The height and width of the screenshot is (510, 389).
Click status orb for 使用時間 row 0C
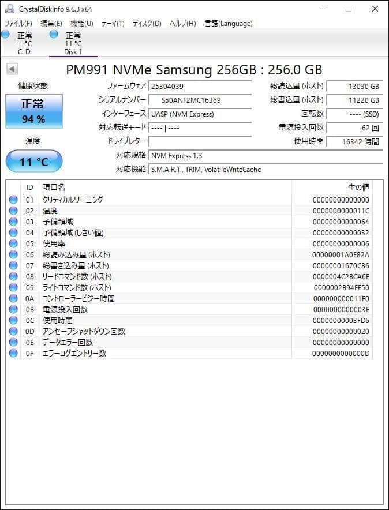(13, 320)
